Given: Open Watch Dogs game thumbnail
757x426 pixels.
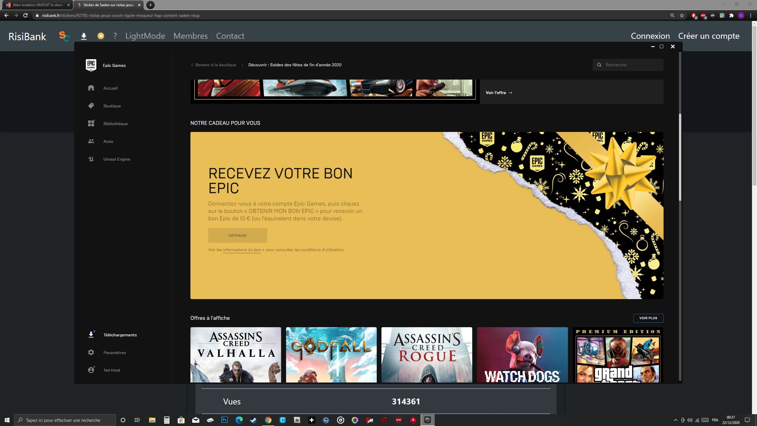Looking at the screenshot, I should pyautogui.click(x=522, y=355).
